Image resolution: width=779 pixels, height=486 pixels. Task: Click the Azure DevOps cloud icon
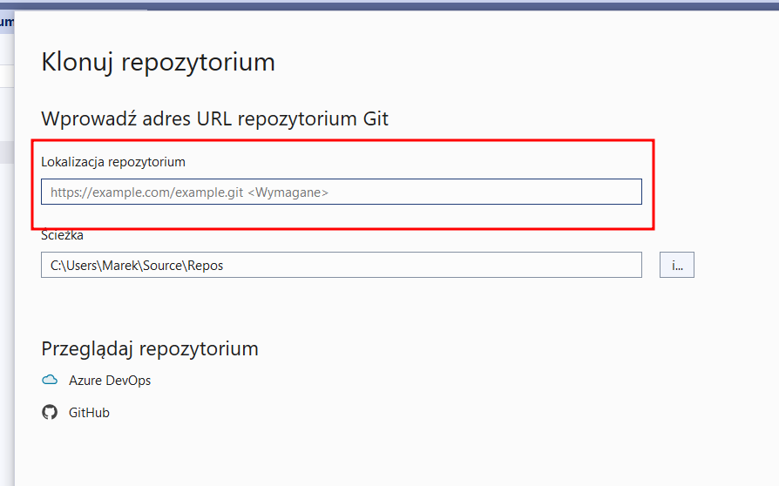coord(50,381)
